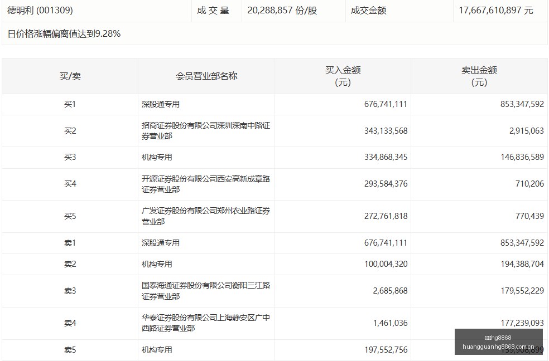Click the buy amount 197,552,756
The height and width of the screenshot is (361, 549).
pos(386,350)
